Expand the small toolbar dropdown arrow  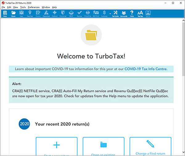pos(110,14)
